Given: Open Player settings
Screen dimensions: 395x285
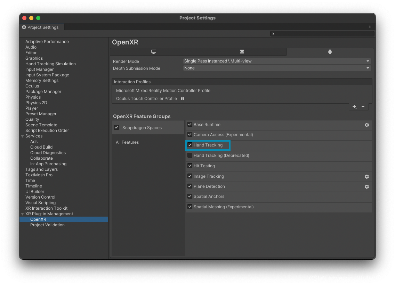Looking at the screenshot, I should [32, 108].
